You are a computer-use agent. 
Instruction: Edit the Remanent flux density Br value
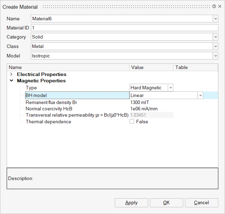pos(151,103)
